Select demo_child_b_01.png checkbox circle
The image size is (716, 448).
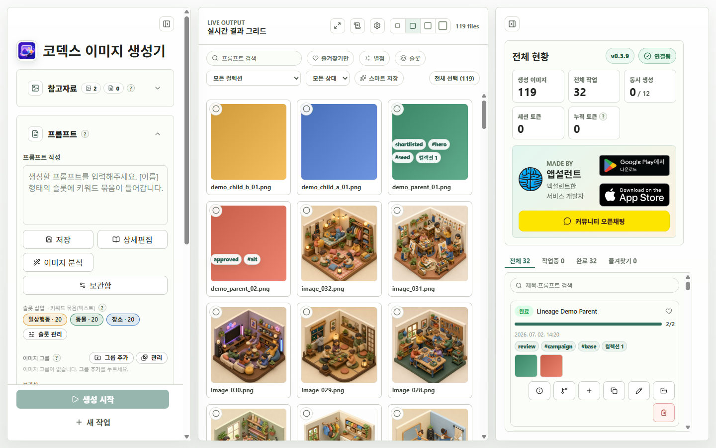pyautogui.click(x=216, y=109)
